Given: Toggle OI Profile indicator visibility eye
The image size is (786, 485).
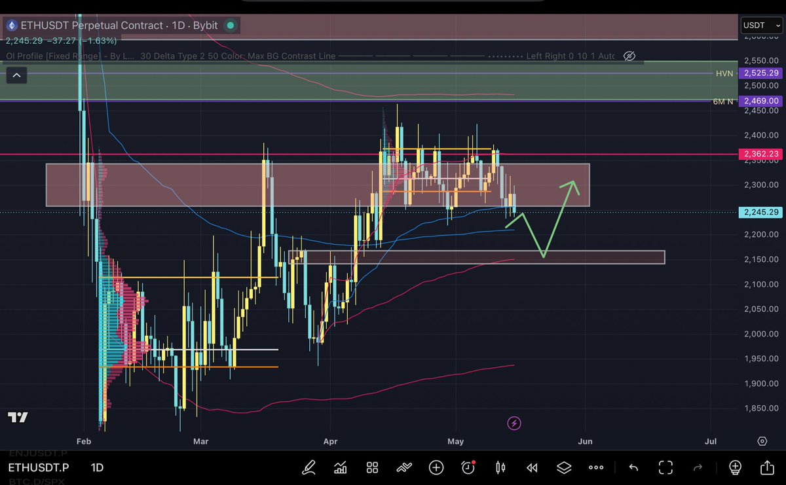Looking at the screenshot, I should click(x=629, y=56).
